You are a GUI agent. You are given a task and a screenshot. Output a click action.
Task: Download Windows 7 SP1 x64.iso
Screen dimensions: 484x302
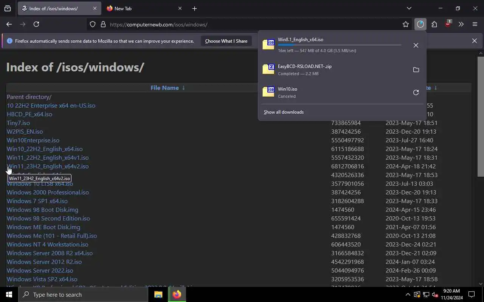pos(37,201)
